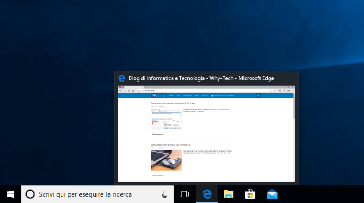The width and height of the screenshot is (364, 203).
Task: Open the Windows Start menu
Action: tap(10, 194)
